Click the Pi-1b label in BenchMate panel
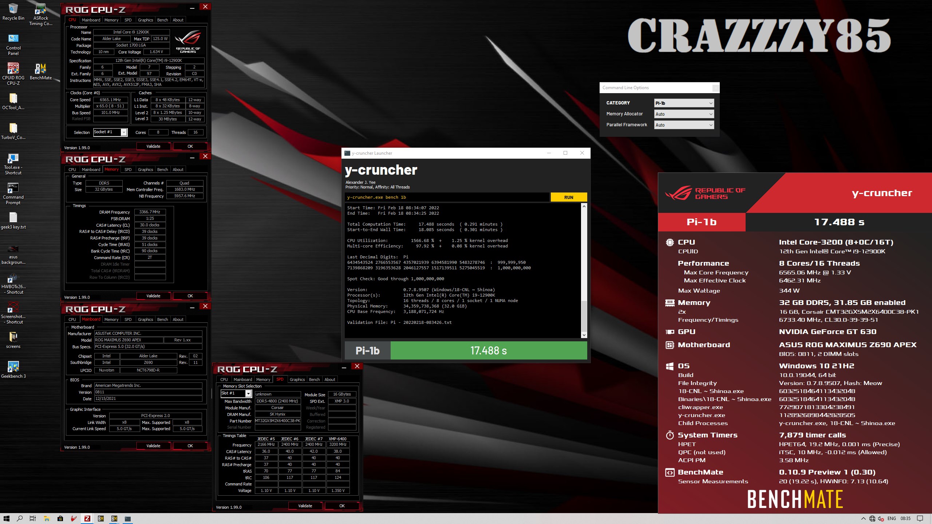Image resolution: width=932 pixels, height=524 pixels. point(702,222)
